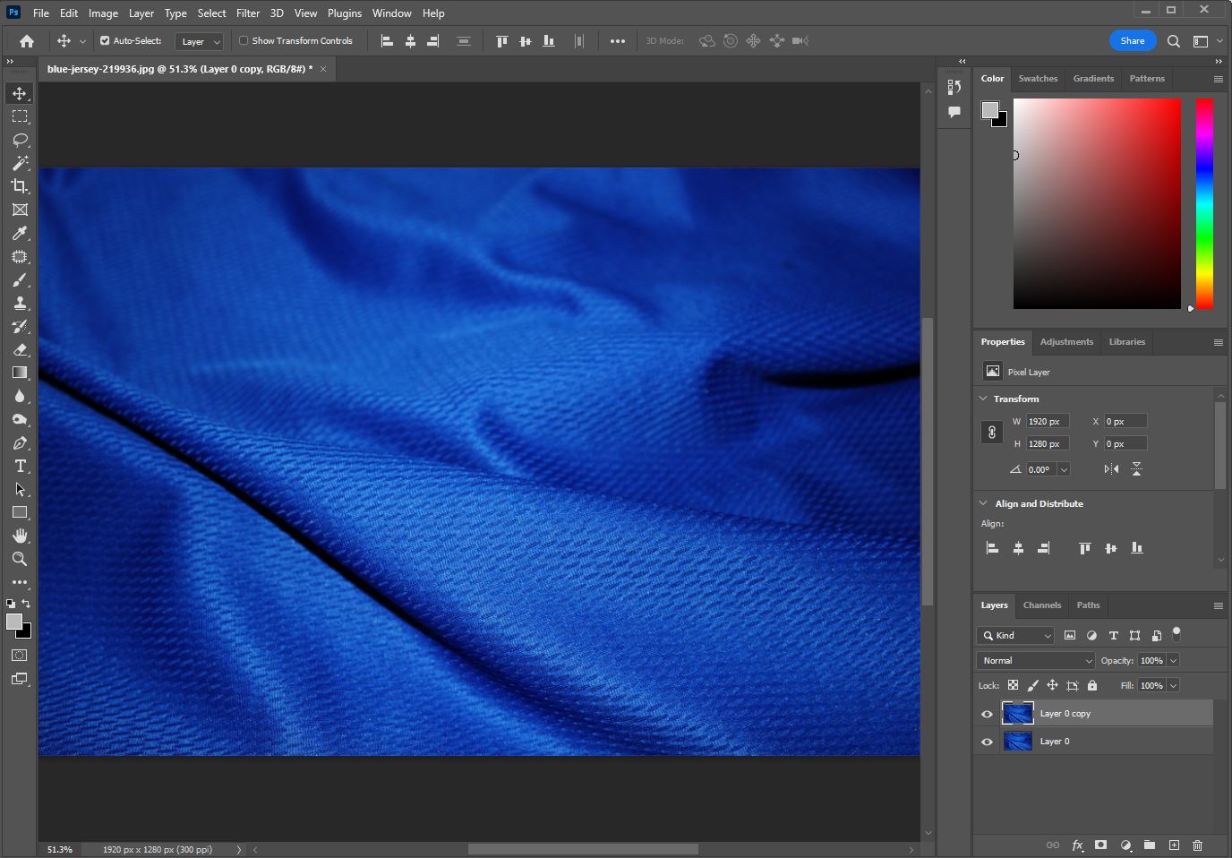Image resolution: width=1232 pixels, height=858 pixels.
Task: Align top edges in options bar
Action: [502, 41]
